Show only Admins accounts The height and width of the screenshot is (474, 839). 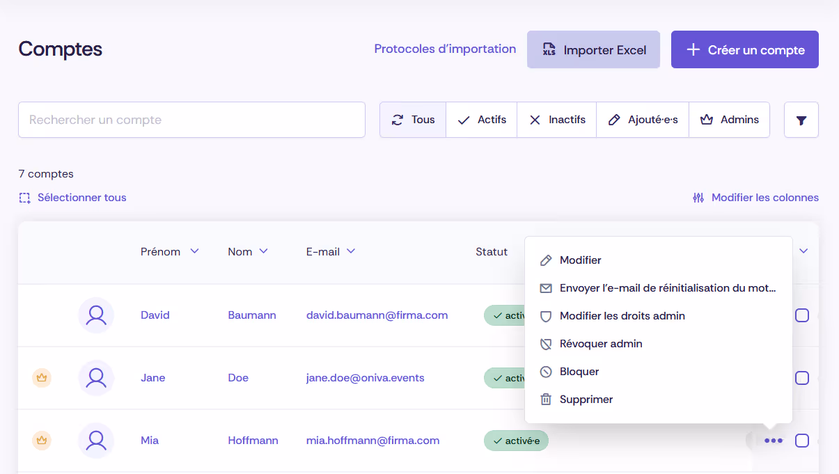(730, 120)
